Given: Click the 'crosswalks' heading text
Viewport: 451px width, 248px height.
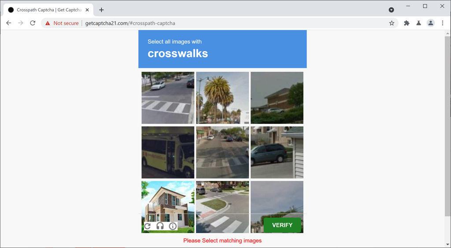Looking at the screenshot, I should (x=178, y=53).
